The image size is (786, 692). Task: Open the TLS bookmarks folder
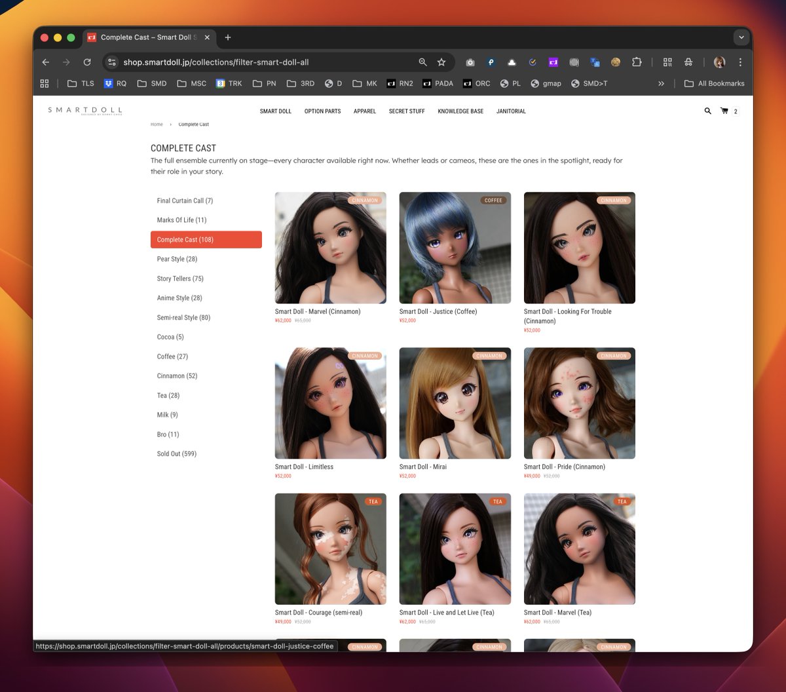[x=81, y=83]
